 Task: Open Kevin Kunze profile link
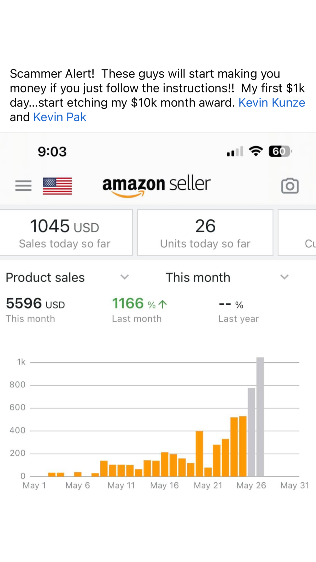point(272,103)
